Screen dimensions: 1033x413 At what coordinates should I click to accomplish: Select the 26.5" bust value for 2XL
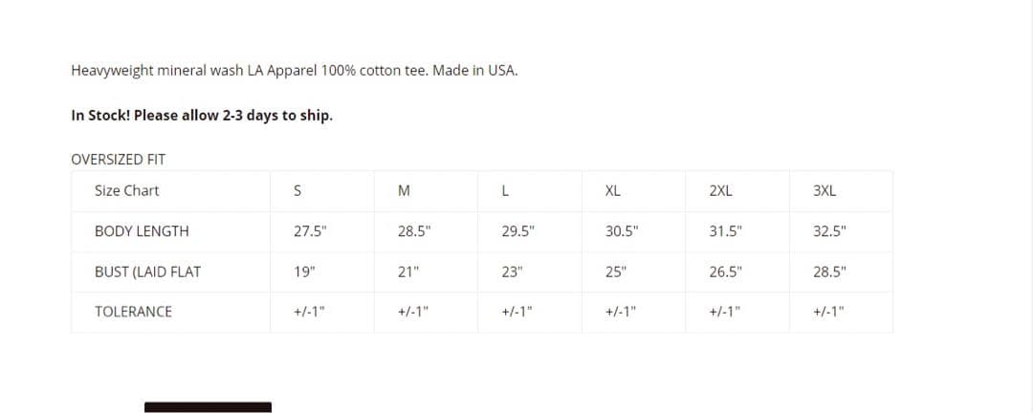(725, 272)
